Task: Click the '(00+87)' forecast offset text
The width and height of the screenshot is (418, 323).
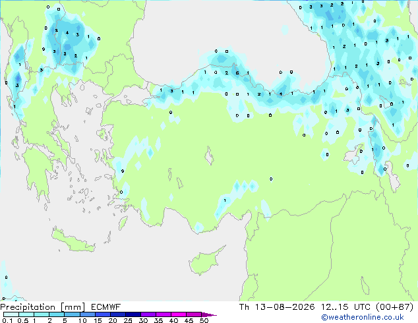Action: click(x=394, y=307)
